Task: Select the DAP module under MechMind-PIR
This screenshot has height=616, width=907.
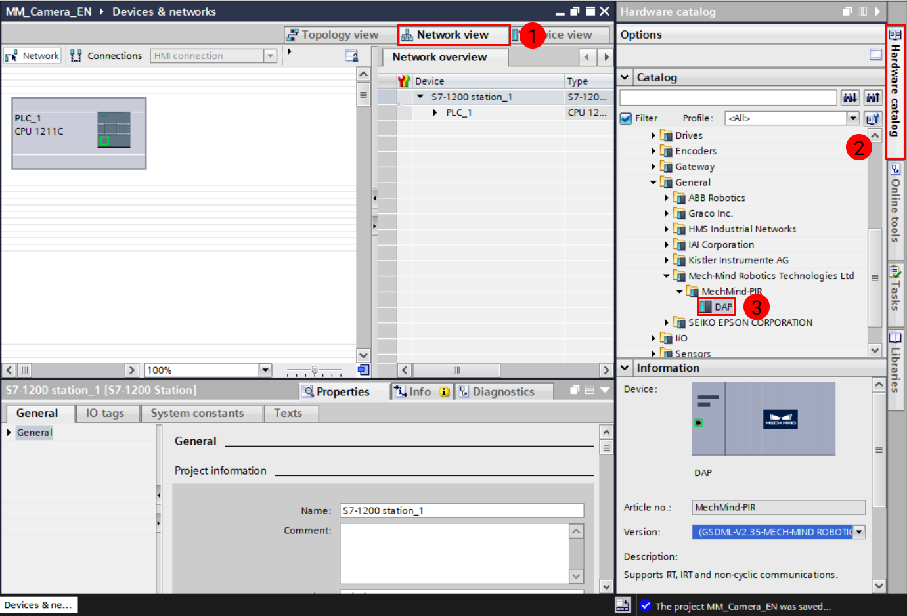Action: point(716,306)
